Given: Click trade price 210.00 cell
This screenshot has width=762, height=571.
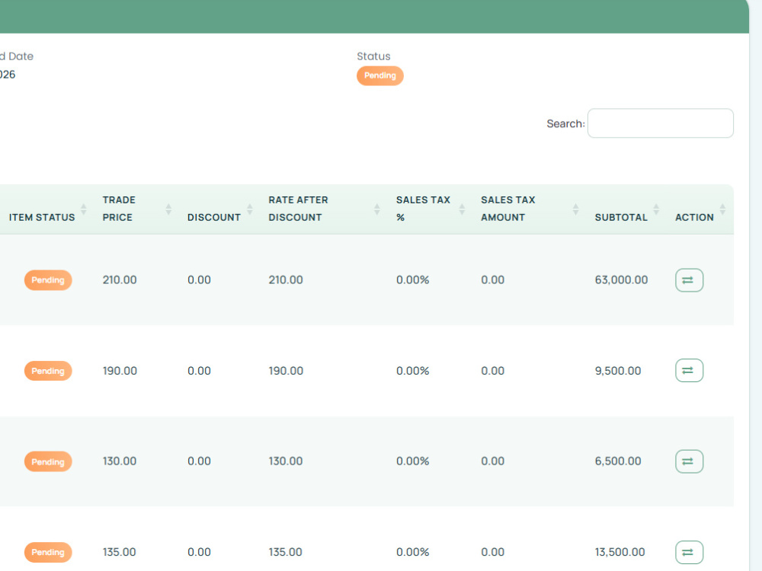Looking at the screenshot, I should [x=120, y=280].
